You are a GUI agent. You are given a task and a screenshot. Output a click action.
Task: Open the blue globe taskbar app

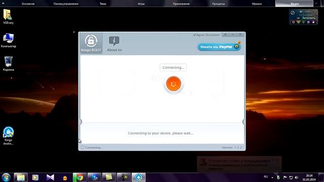(95, 177)
